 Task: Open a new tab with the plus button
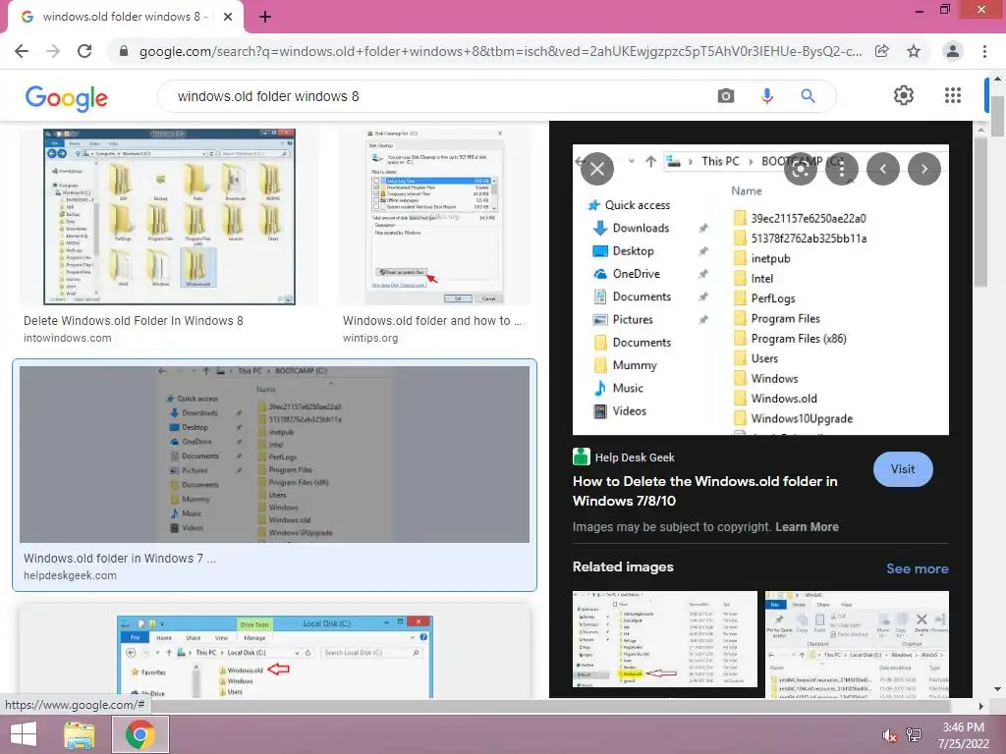click(265, 18)
